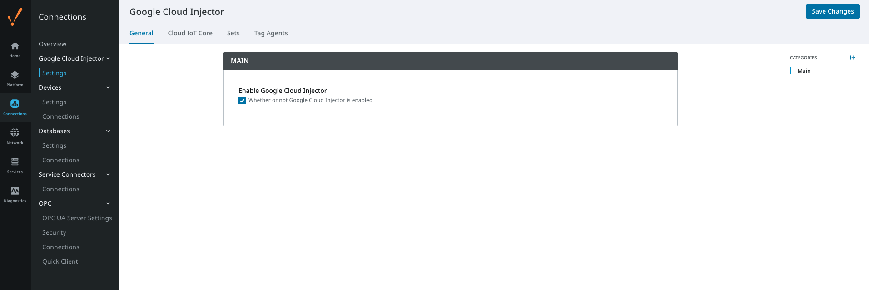Uncheck Enable Google Cloud Injector checkbox
Image resolution: width=869 pixels, height=290 pixels.
click(x=242, y=101)
